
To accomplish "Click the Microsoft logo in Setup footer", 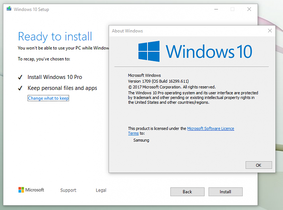I will [31, 190].
